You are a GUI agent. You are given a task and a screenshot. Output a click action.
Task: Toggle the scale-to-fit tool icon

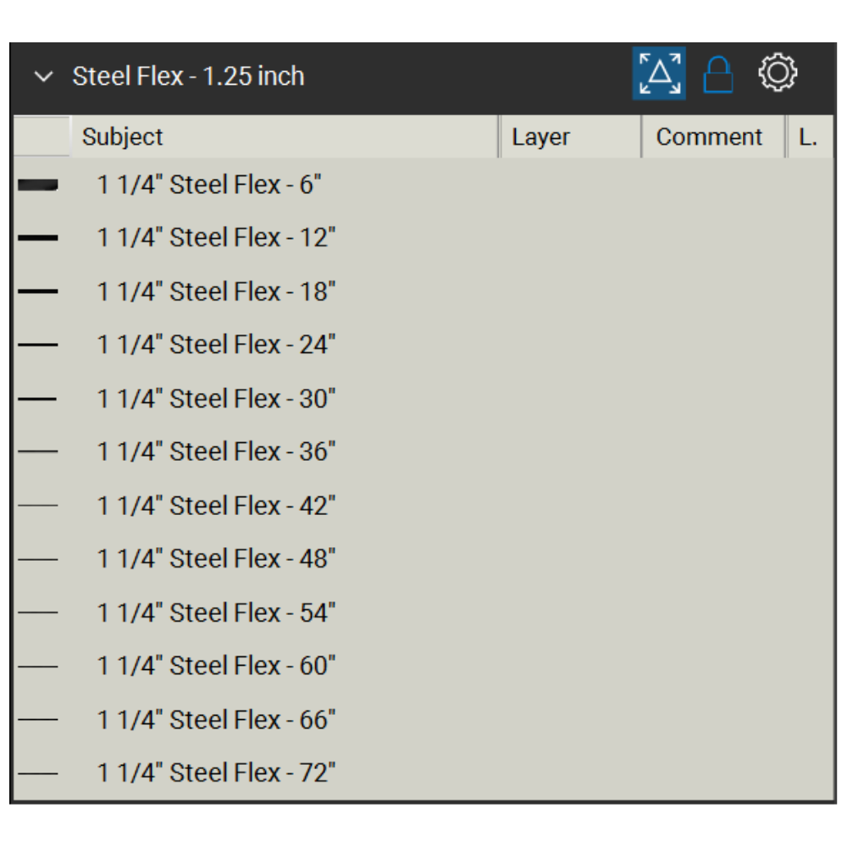pyautogui.click(x=659, y=74)
